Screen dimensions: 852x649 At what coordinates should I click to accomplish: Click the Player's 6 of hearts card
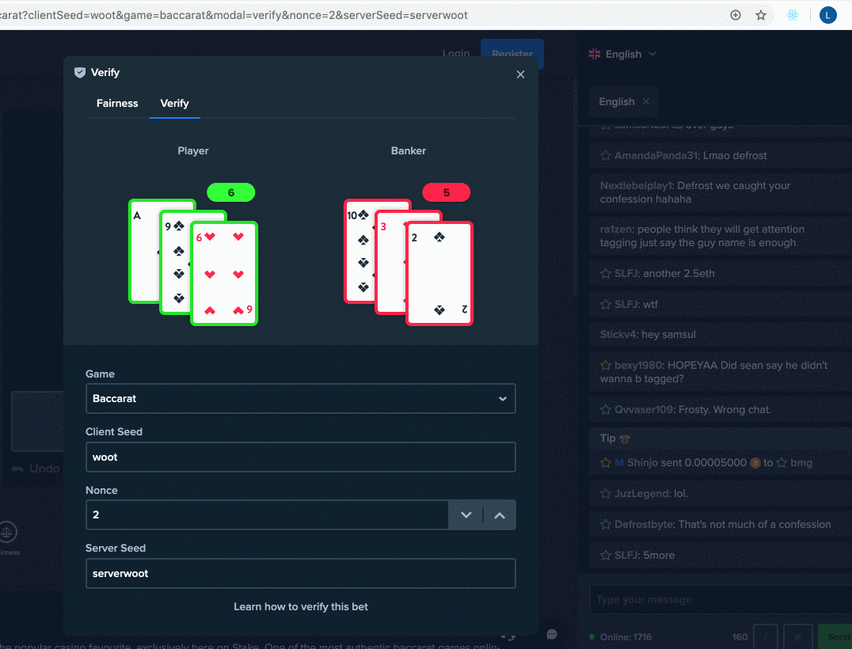[224, 273]
